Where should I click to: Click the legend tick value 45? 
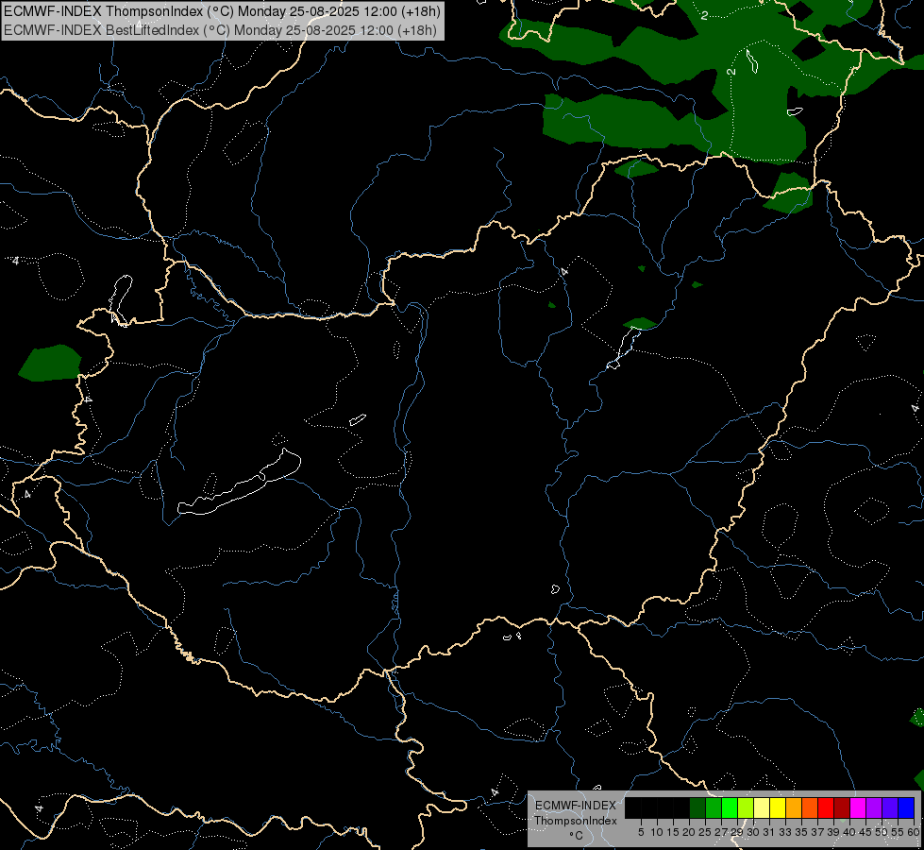click(x=865, y=832)
